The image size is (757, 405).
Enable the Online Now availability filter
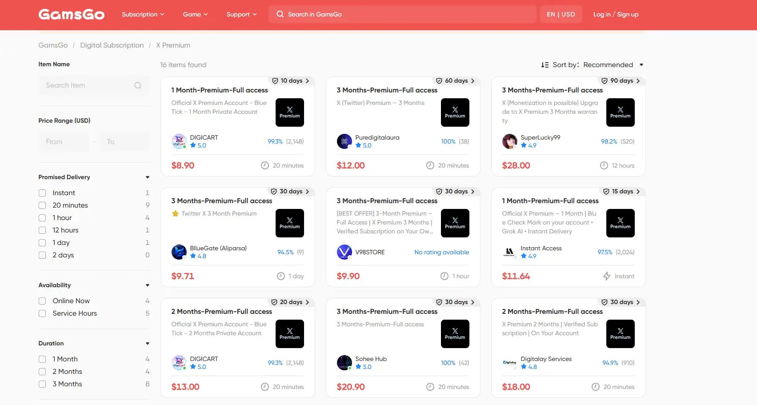[x=42, y=301]
